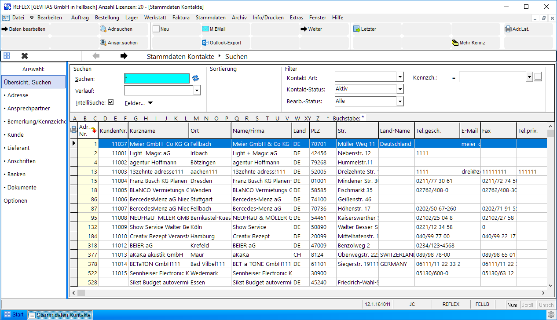
Task: Expand the Kennzch. dropdown
Action: [x=529, y=77]
